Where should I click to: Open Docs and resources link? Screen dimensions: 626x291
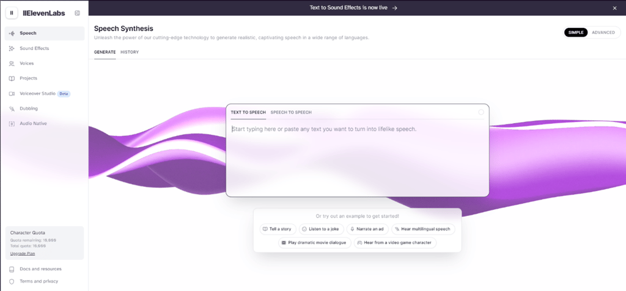pyautogui.click(x=40, y=269)
